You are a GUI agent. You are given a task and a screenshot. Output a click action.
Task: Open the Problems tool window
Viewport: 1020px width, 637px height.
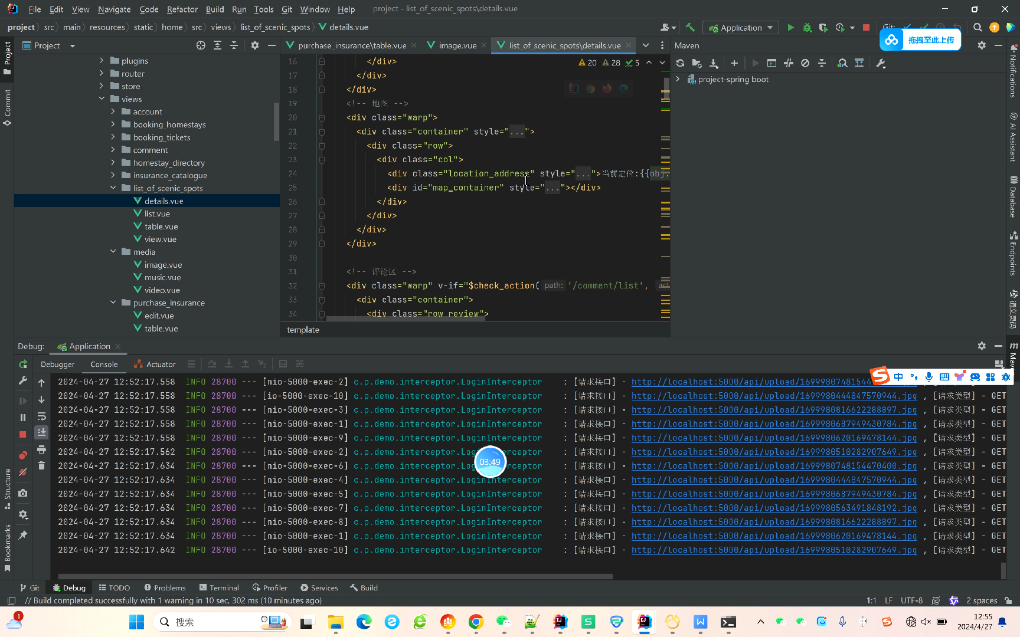165,587
